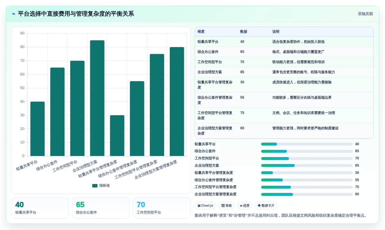The image size is (385, 230).
Task: Click the lightning icon beside the title
Action: [14, 14]
